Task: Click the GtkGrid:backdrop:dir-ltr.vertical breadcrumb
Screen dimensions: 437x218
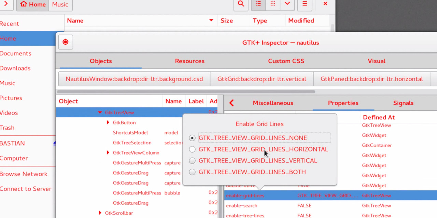Action: [262, 78]
